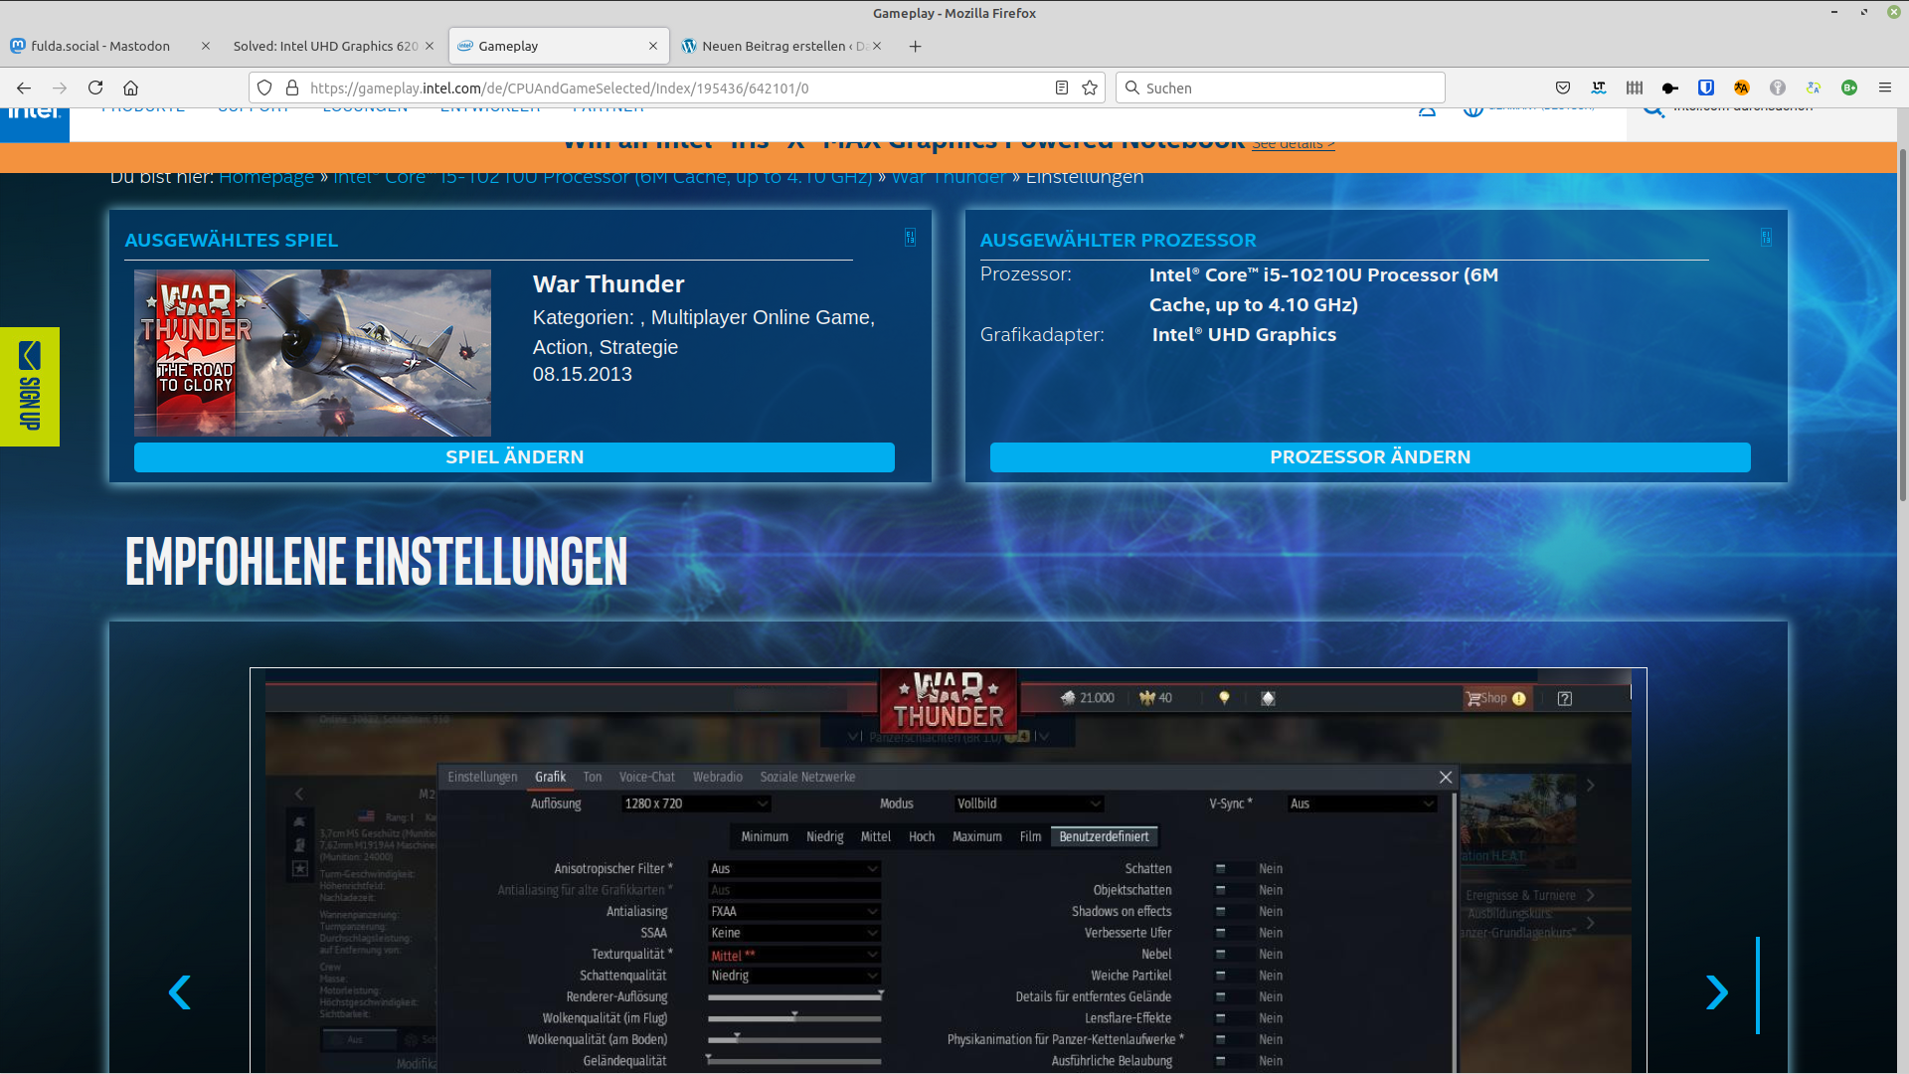Reload the current page
The height and width of the screenshot is (1074, 1909).
coord(95,88)
